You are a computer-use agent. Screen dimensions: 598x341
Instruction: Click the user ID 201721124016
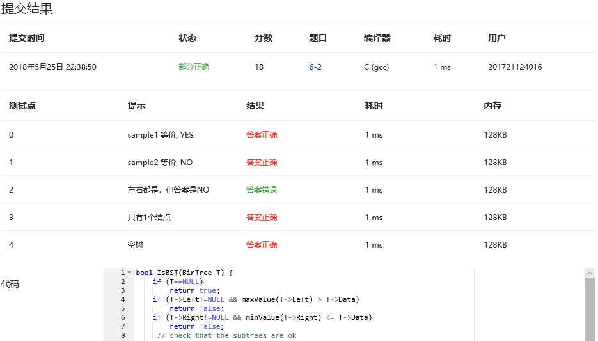(515, 67)
